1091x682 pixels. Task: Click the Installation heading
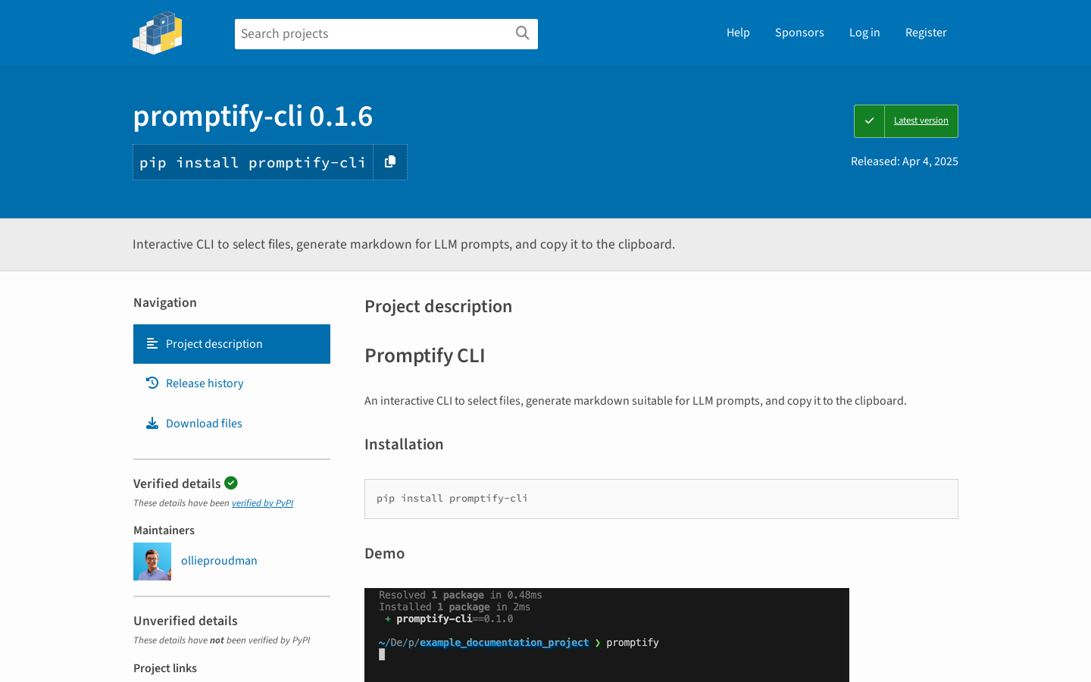tap(404, 444)
